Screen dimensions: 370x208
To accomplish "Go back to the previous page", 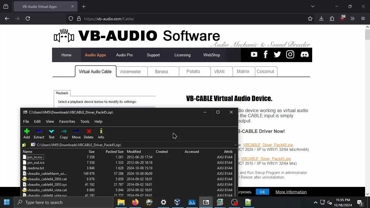I will coord(7,18).
